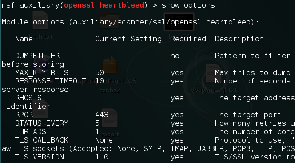This screenshot has height=163, width=295.
Task: Click the Description column header
Action: [x=239, y=39]
